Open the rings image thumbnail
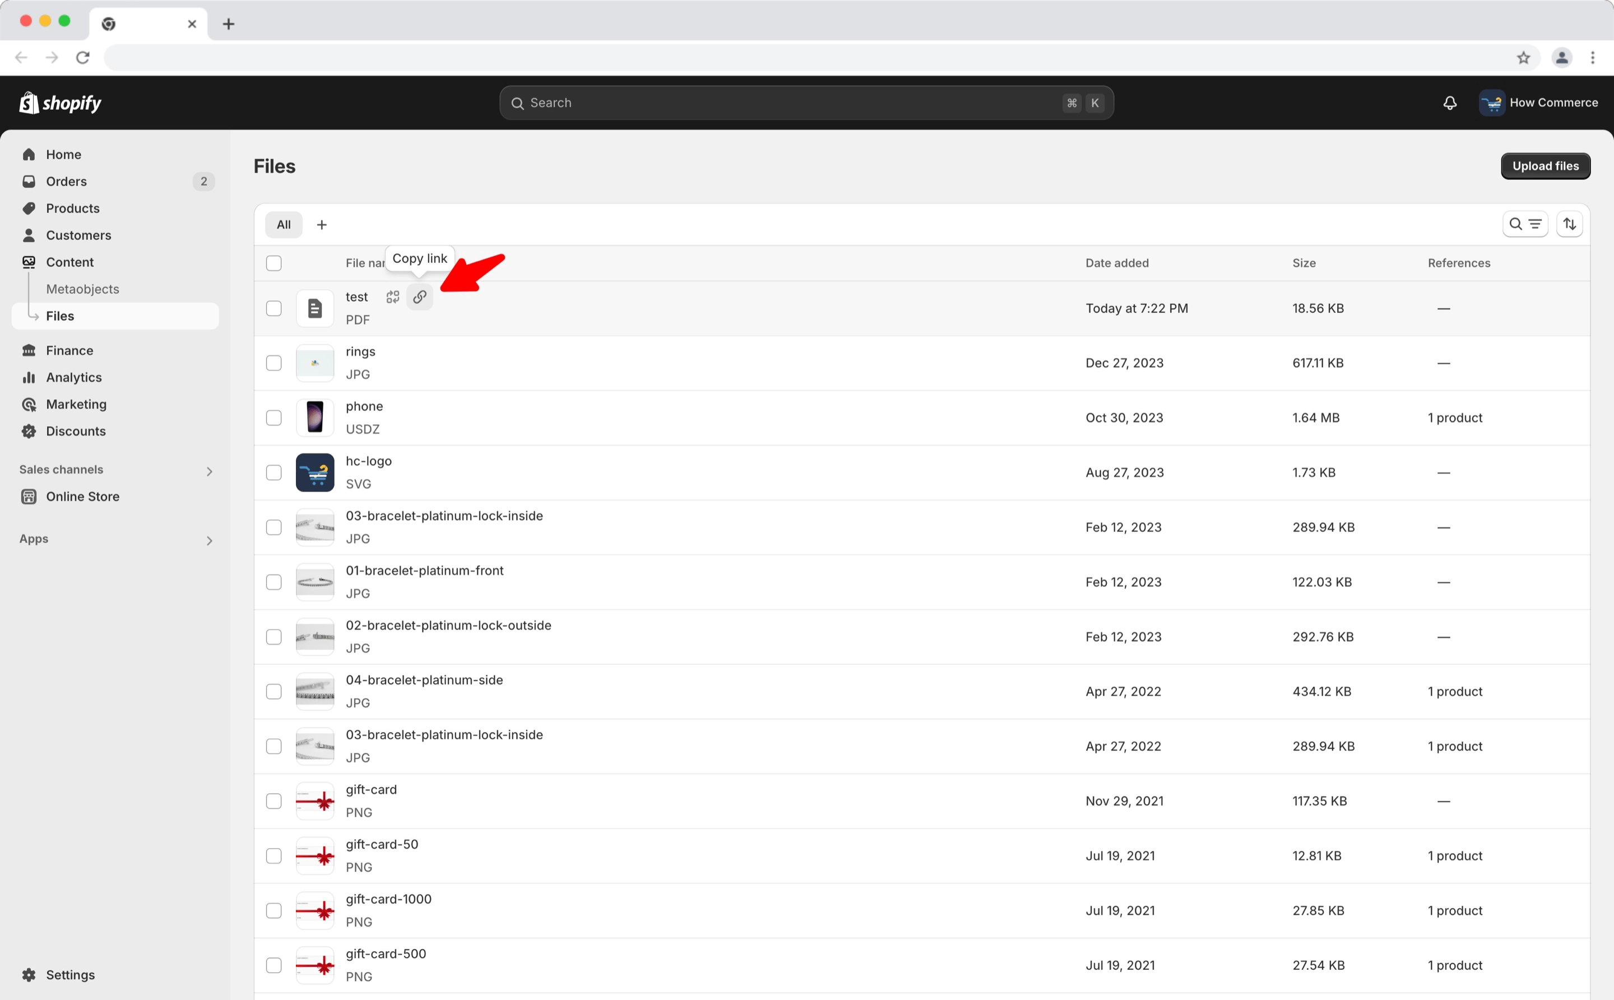The height and width of the screenshot is (1000, 1614). tap(315, 363)
